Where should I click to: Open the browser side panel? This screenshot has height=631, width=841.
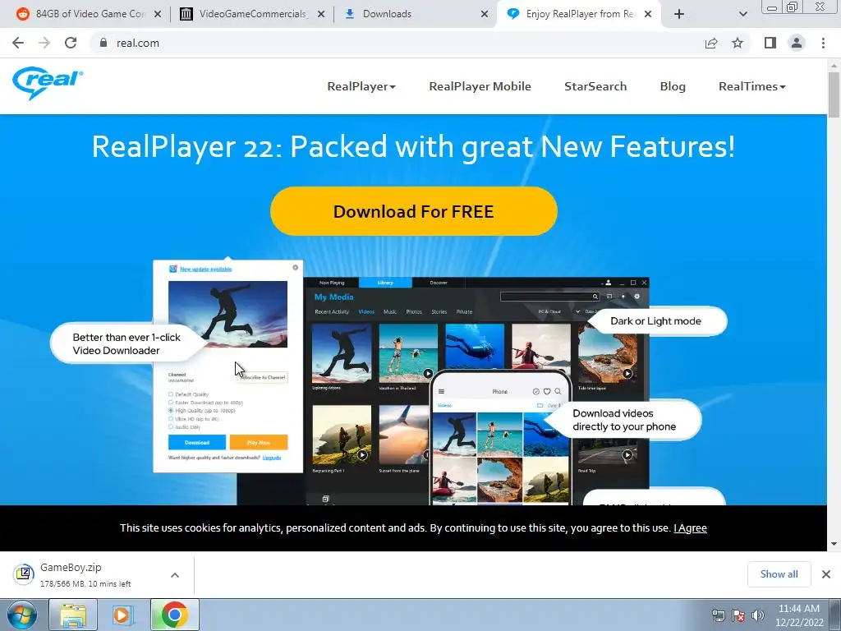[770, 43]
